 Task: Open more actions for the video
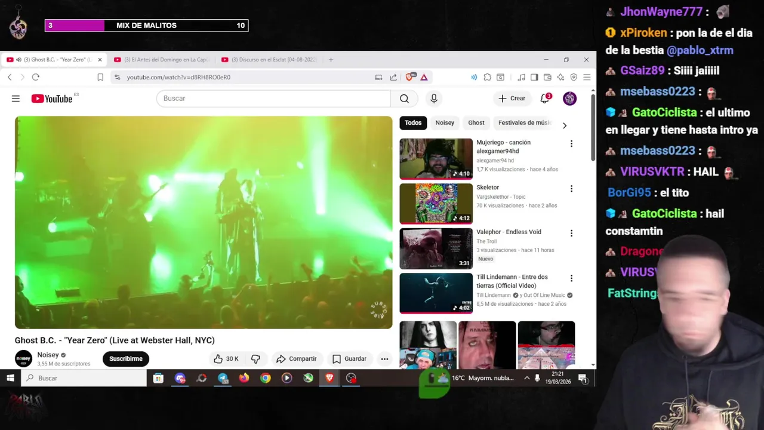pyautogui.click(x=384, y=359)
